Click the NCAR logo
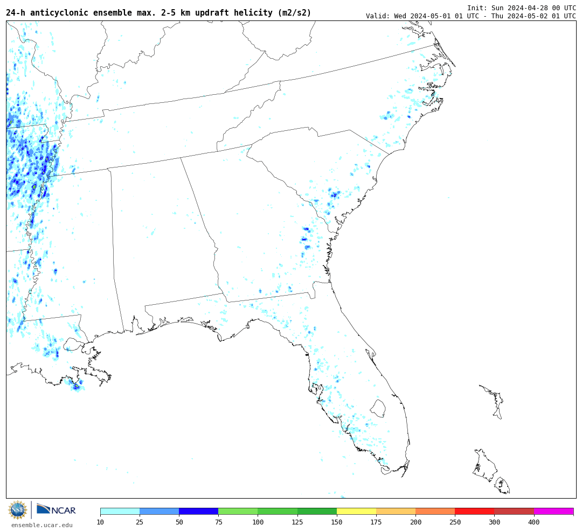Screen dimensions: 582x532 click(57, 510)
